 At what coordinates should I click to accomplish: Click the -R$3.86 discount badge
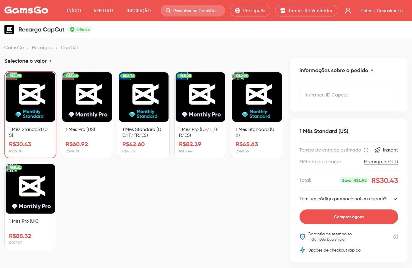[x=71, y=76]
